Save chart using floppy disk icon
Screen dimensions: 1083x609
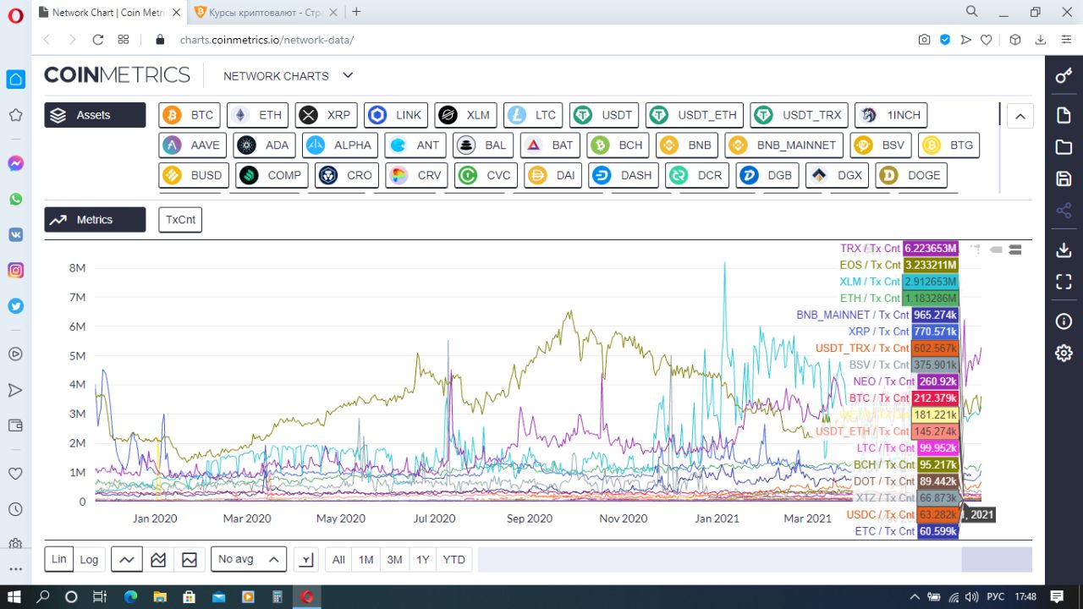click(x=1064, y=178)
